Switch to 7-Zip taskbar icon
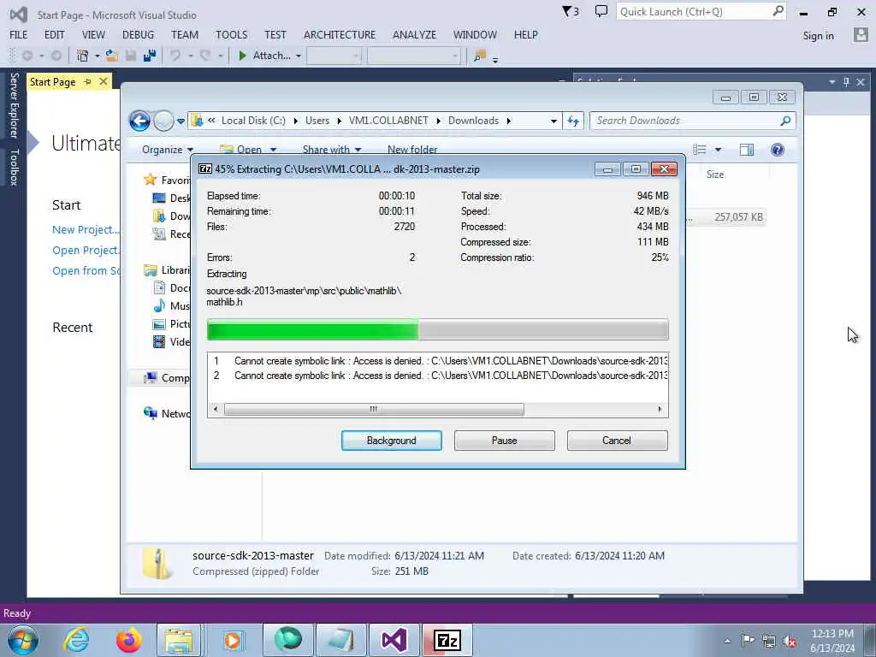 (447, 640)
